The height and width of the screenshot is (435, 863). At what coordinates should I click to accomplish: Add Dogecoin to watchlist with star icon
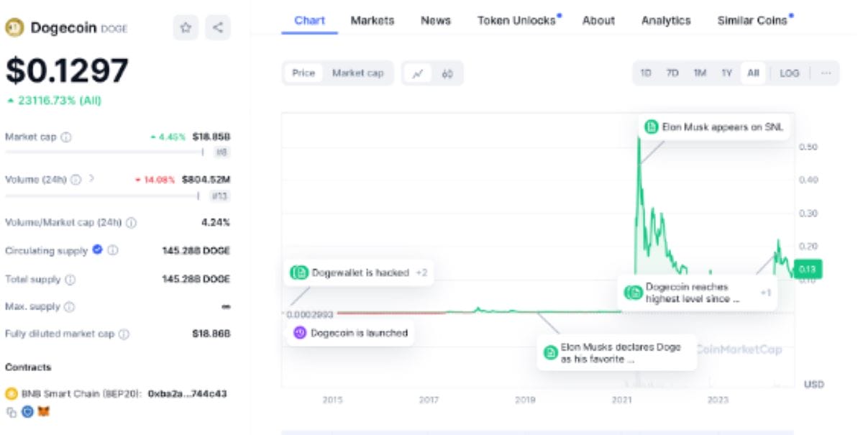[x=186, y=28]
